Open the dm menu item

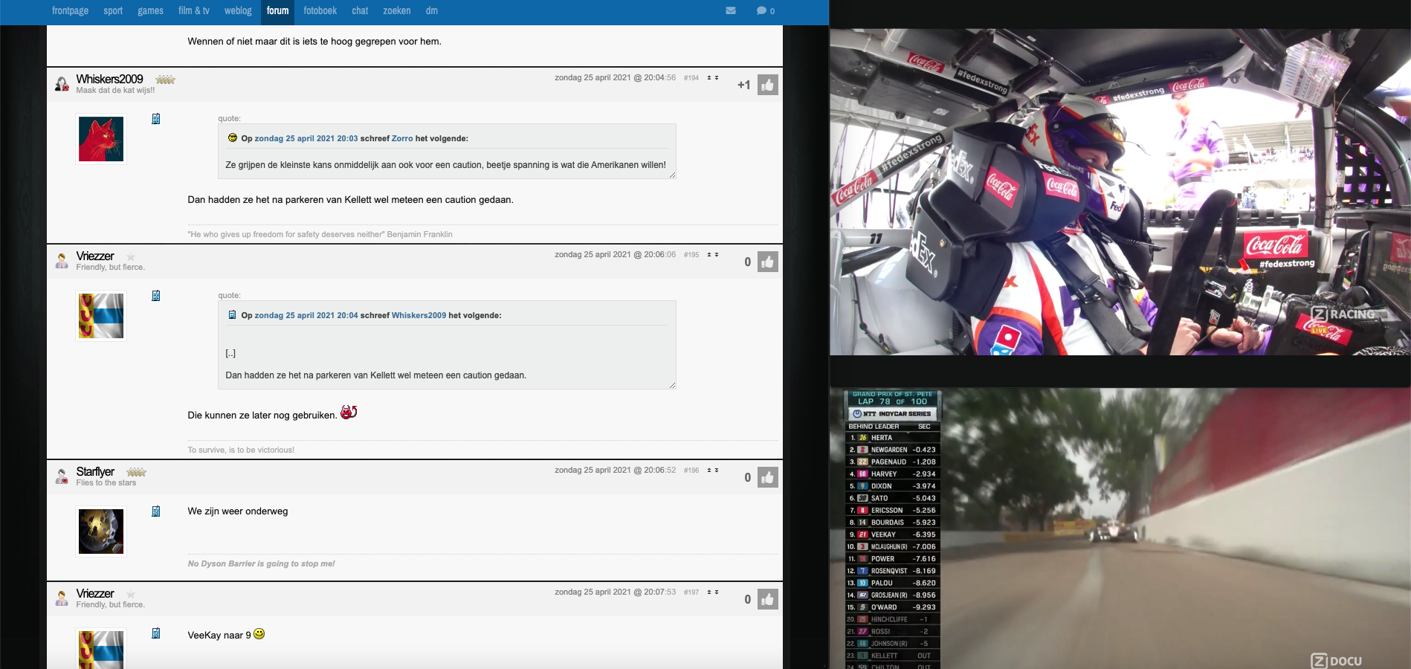pyautogui.click(x=432, y=10)
